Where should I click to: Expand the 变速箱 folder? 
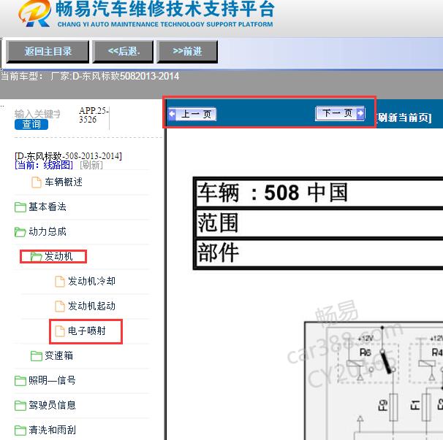pyautogui.click(x=58, y=355)
